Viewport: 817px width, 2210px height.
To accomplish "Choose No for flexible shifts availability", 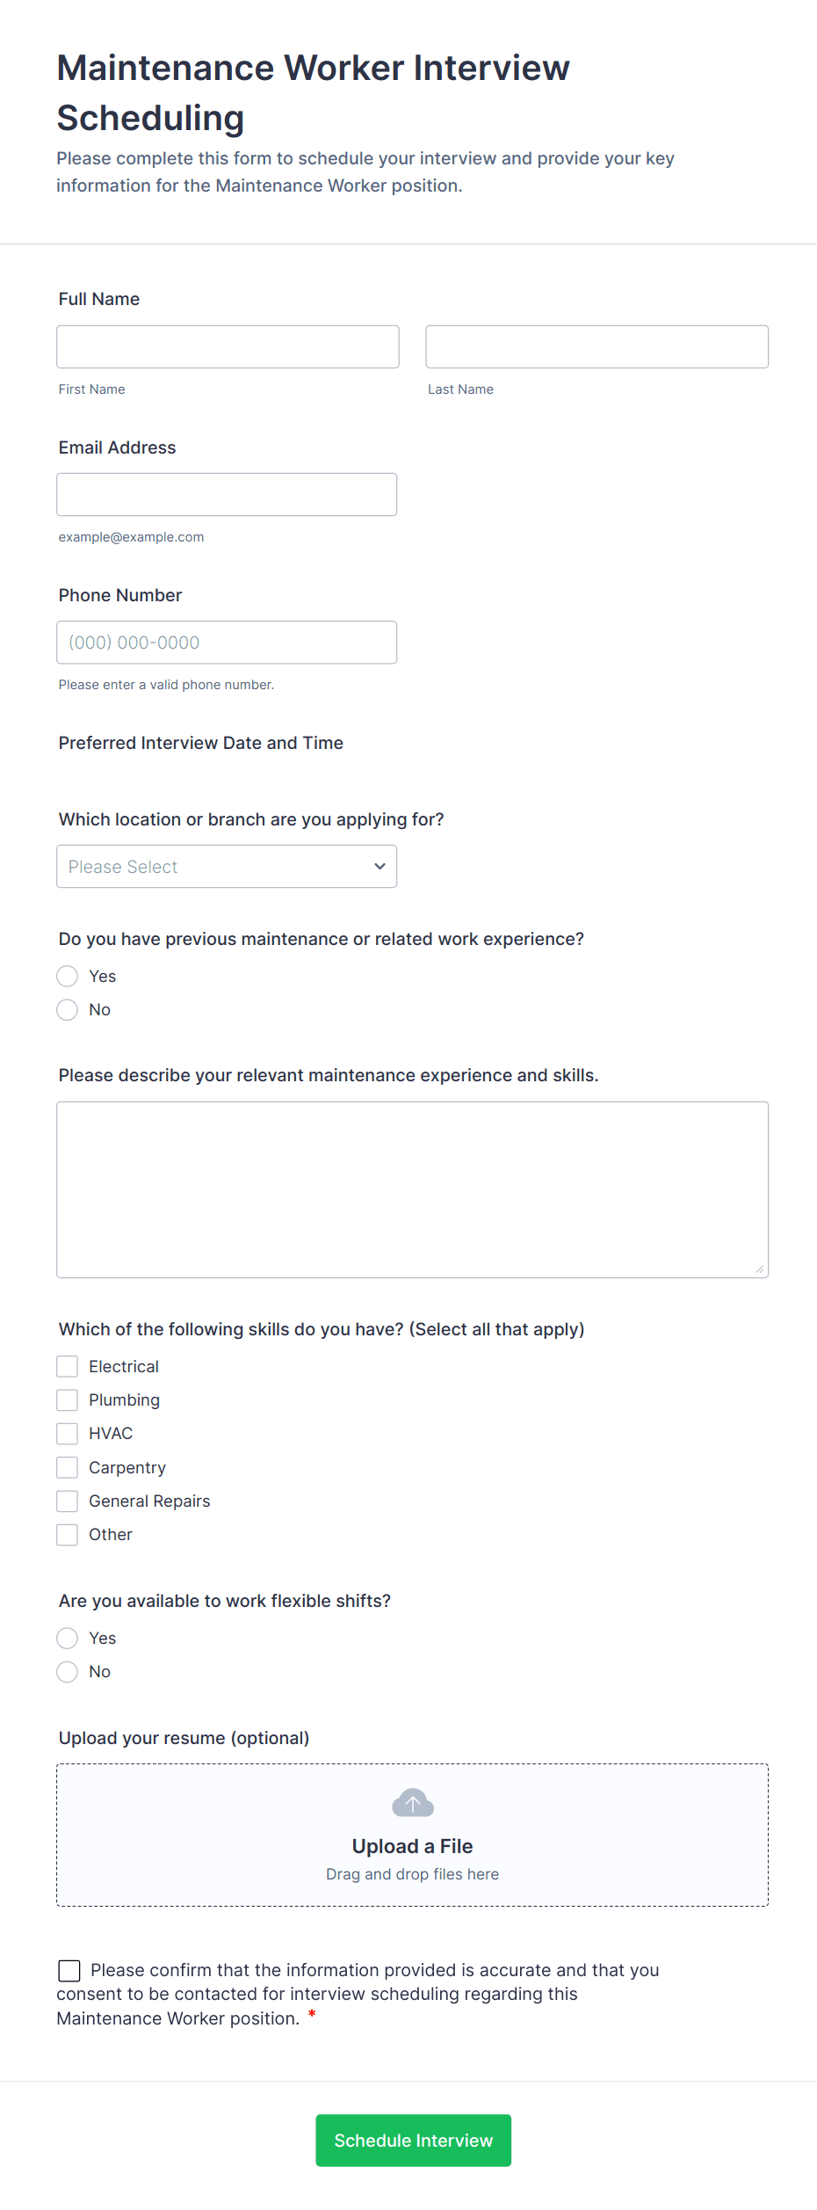I will [67, 1671].
